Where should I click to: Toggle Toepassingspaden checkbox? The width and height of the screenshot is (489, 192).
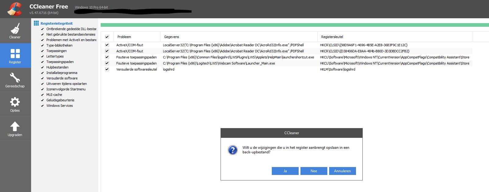coord(42,62)
